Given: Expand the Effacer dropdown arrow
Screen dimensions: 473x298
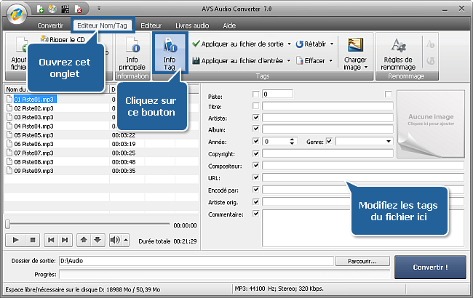Looking at the screenshot, I should 332,61.
